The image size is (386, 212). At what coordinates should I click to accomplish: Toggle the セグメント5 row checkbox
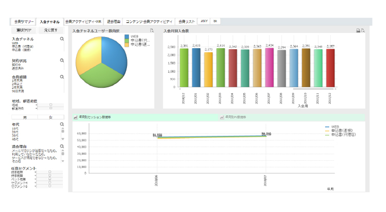(50, 186)
